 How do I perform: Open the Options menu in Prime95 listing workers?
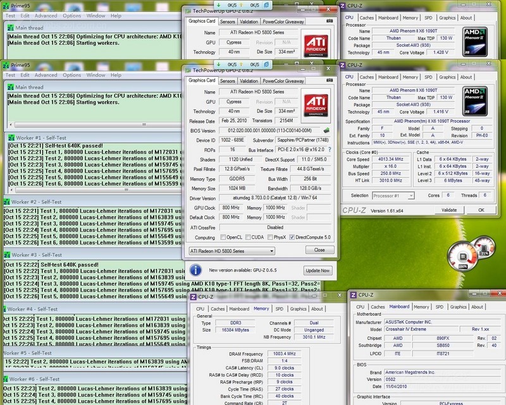72,75
